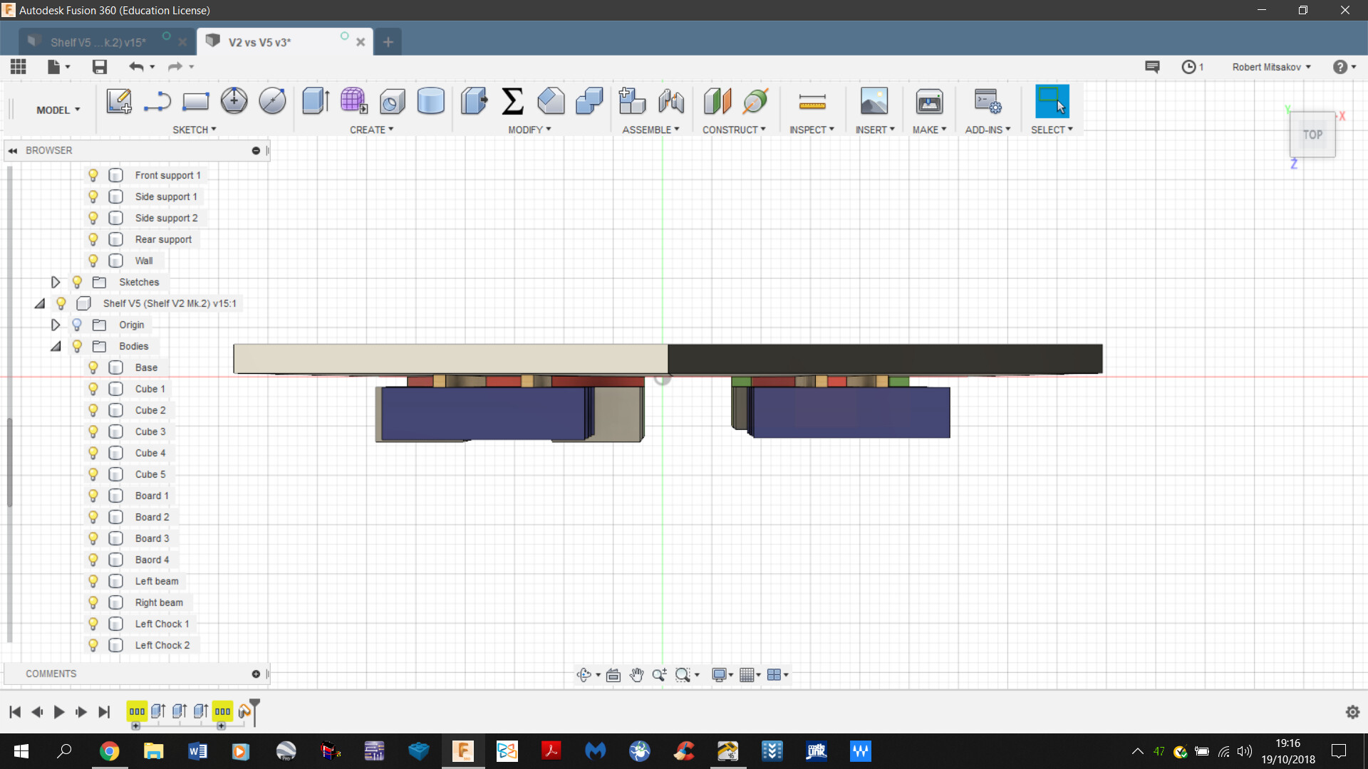Jump to timeline beginning
The width and height of the screenshot is (1368, 769).
[x=15, y=711]
